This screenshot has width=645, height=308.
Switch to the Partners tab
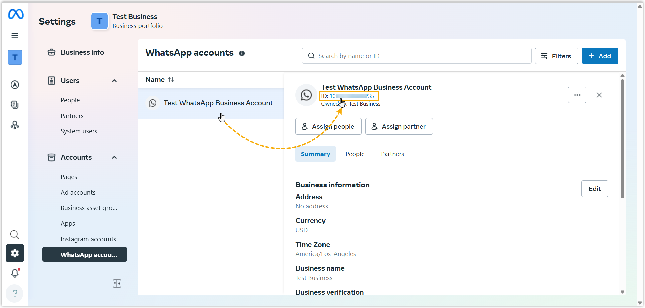pyautogui.click(x=392, y=154)
